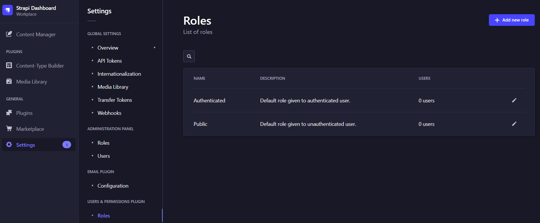Open Email plugin Configuration

coord(113,186)
